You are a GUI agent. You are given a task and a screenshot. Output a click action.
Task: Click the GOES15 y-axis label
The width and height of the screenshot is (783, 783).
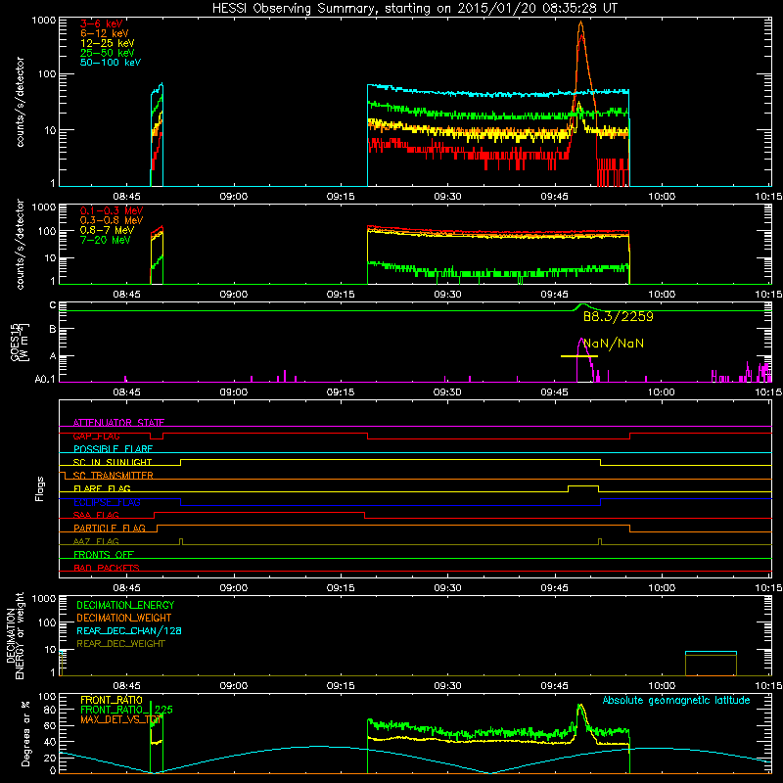20,343
